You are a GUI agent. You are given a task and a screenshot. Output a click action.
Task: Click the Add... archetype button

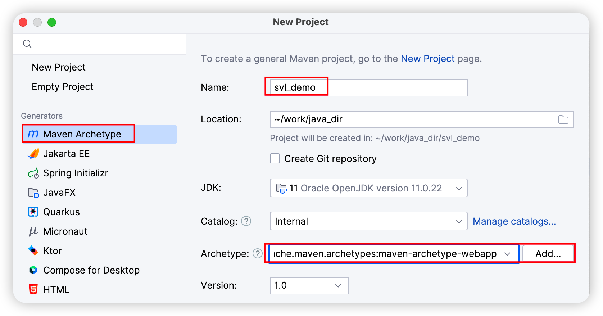coord(548,254)
